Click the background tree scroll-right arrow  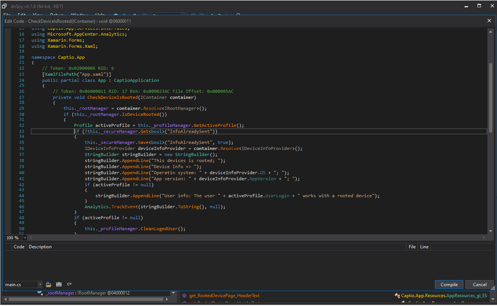tap(167, 299)
